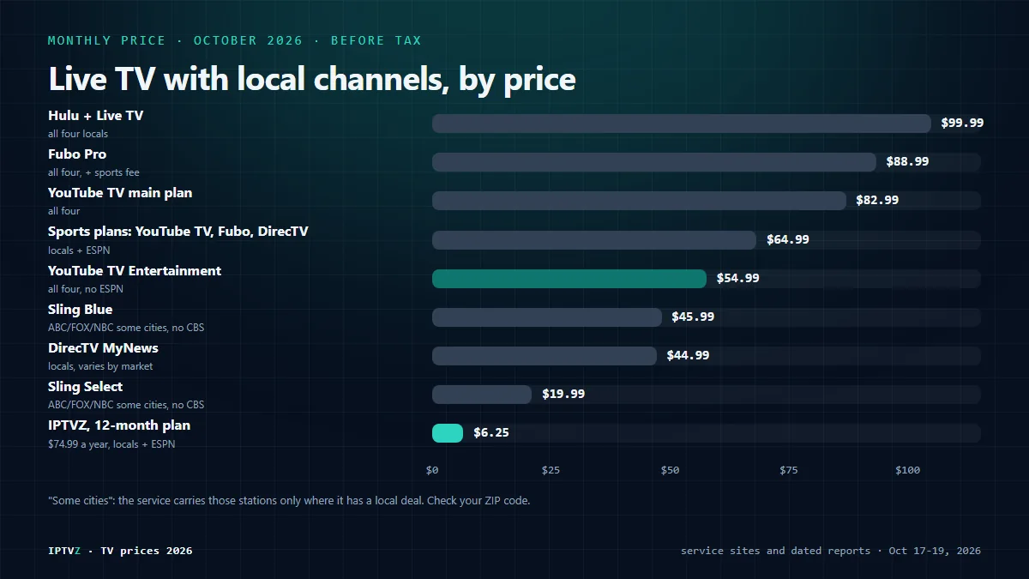Click the 'MONTHLY PRICE · OCTOBER 2026 · BEFORE TAX' header
This screenshot has width=1029, height=579.
(235, 40)
